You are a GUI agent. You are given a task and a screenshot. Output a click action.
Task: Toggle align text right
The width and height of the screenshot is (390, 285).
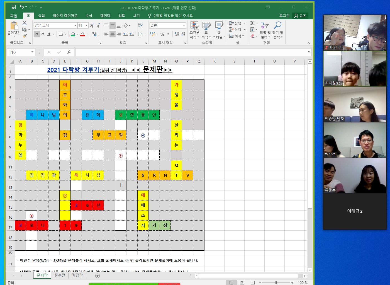coord(118,34)
